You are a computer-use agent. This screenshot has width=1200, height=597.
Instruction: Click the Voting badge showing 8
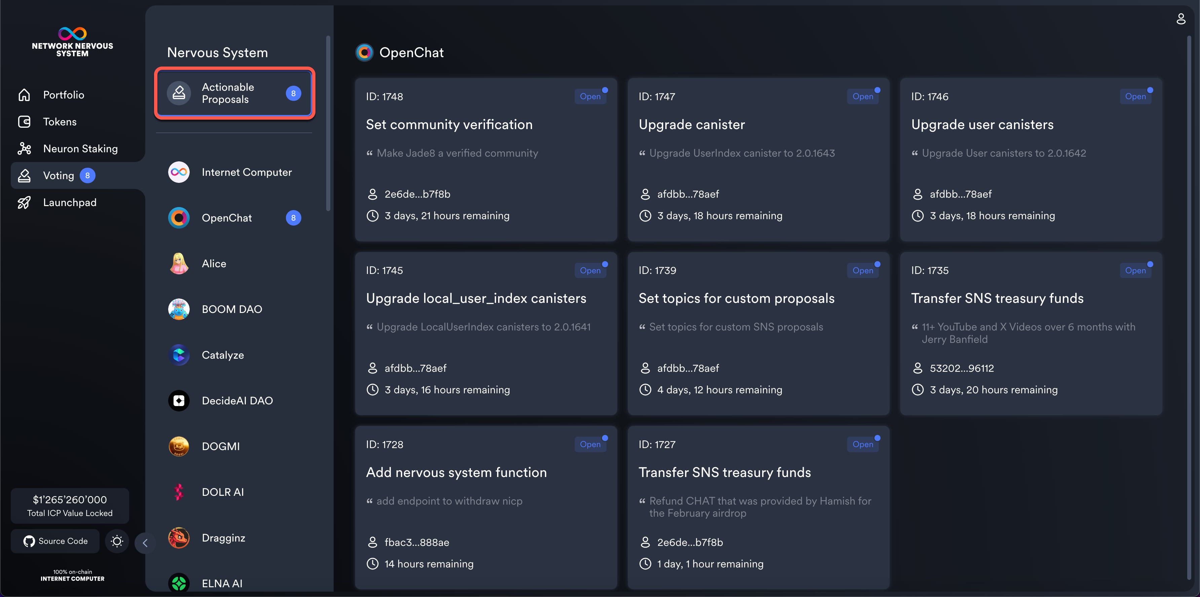(x=87, y=175)
